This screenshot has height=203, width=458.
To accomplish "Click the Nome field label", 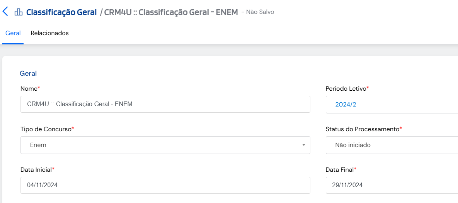I will point(29,89).
